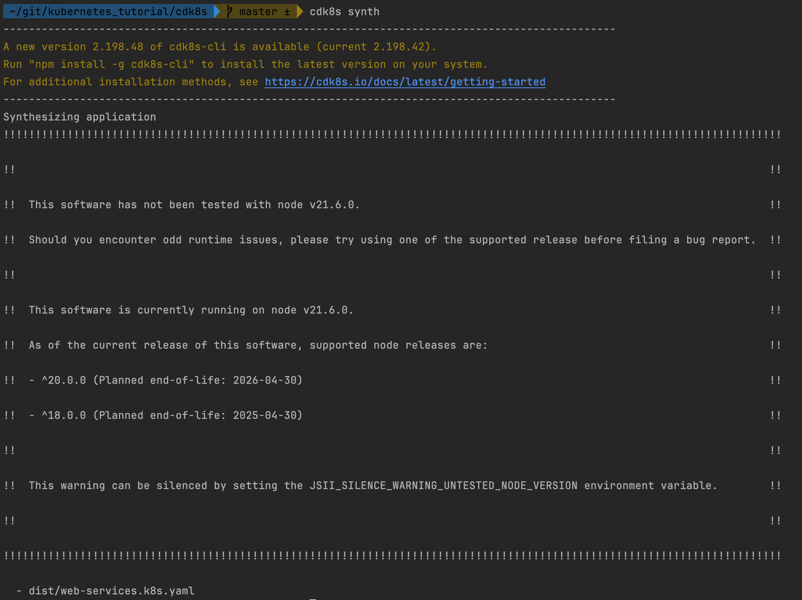Click the npm install -g cdk8s-cli command text

point(111,64)
